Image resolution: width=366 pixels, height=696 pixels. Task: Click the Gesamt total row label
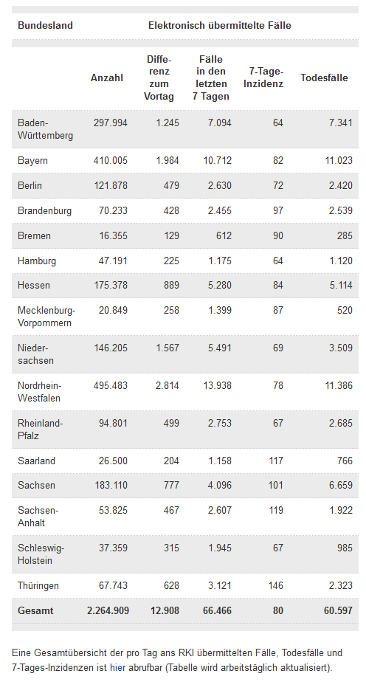tap(35, 610)
